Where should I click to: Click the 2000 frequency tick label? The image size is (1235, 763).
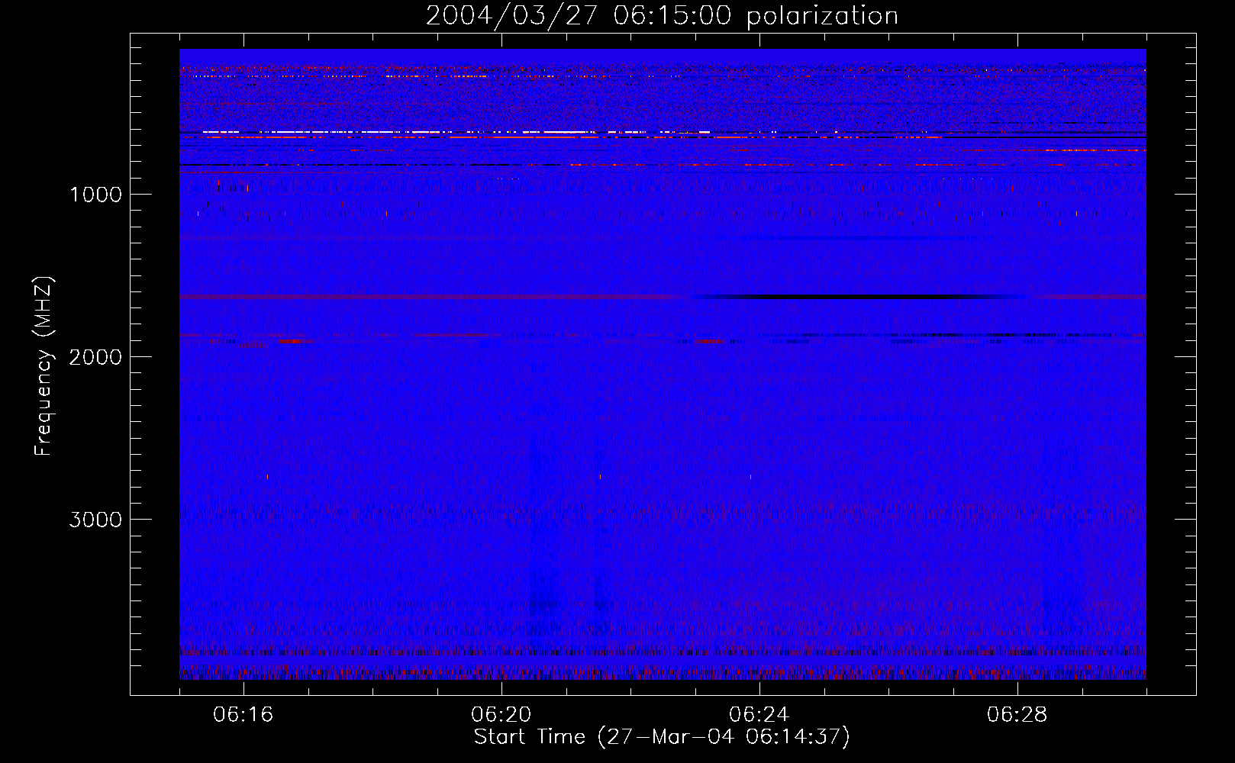pos(95,357)
